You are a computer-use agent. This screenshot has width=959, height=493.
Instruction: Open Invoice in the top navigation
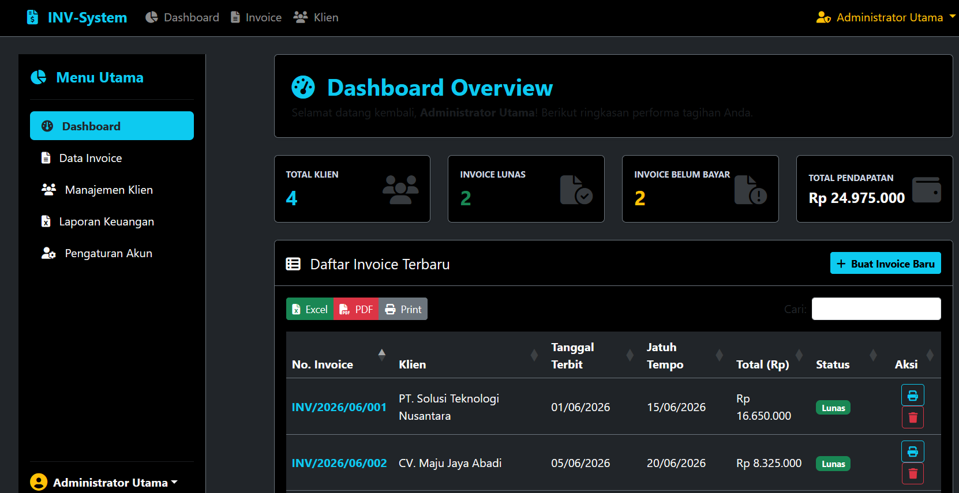tap(256, 17)
